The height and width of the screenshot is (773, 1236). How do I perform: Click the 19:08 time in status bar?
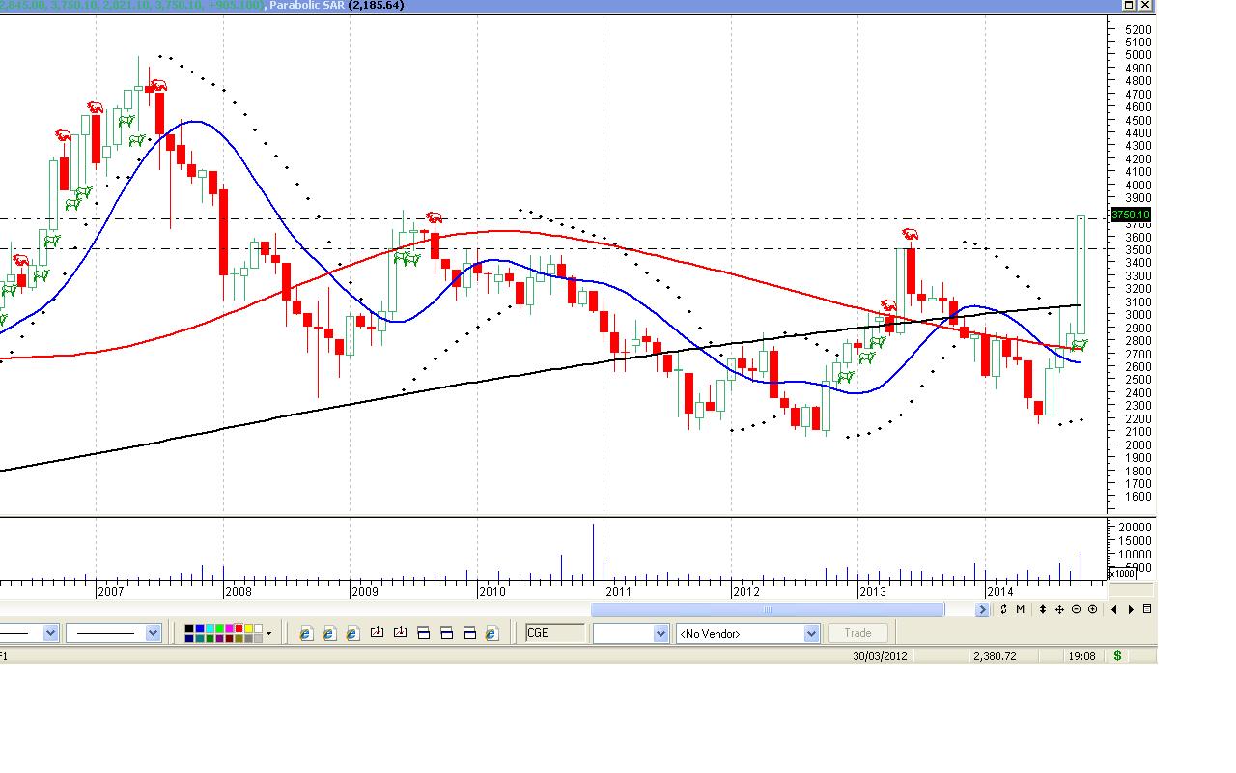click(x=1081, y=656)
